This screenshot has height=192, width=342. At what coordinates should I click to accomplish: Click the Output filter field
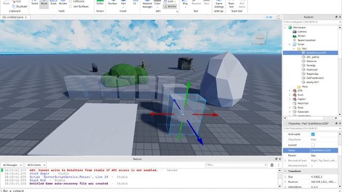236,165
